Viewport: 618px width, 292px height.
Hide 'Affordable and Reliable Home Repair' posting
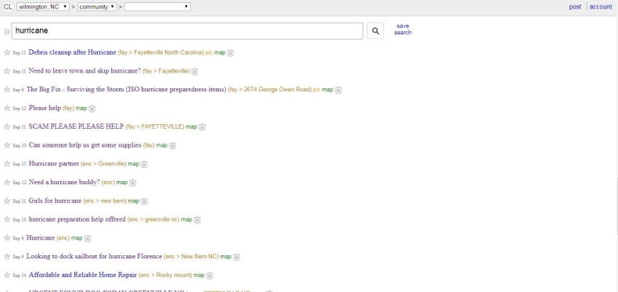tap(210, 276)
